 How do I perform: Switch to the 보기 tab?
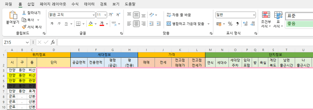[116, 4]
